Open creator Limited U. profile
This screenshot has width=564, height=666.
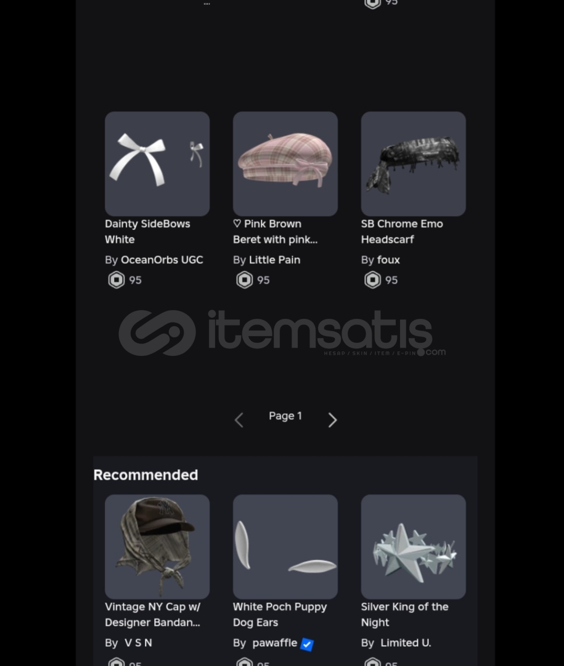point(406,643)
